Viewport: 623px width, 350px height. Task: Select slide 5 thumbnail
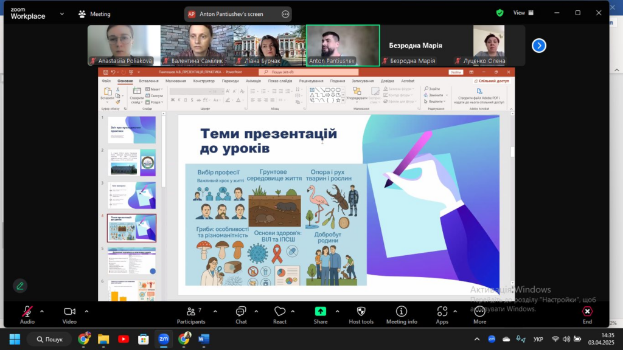point(132,261)
